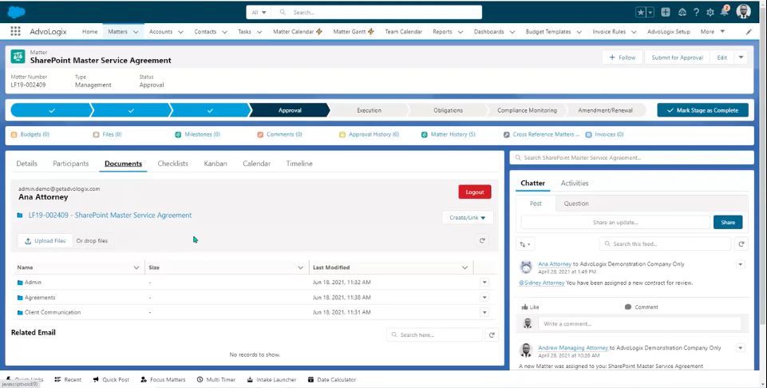
Task: Open row actions menu for Admin folder
Action: coord(484,283)
